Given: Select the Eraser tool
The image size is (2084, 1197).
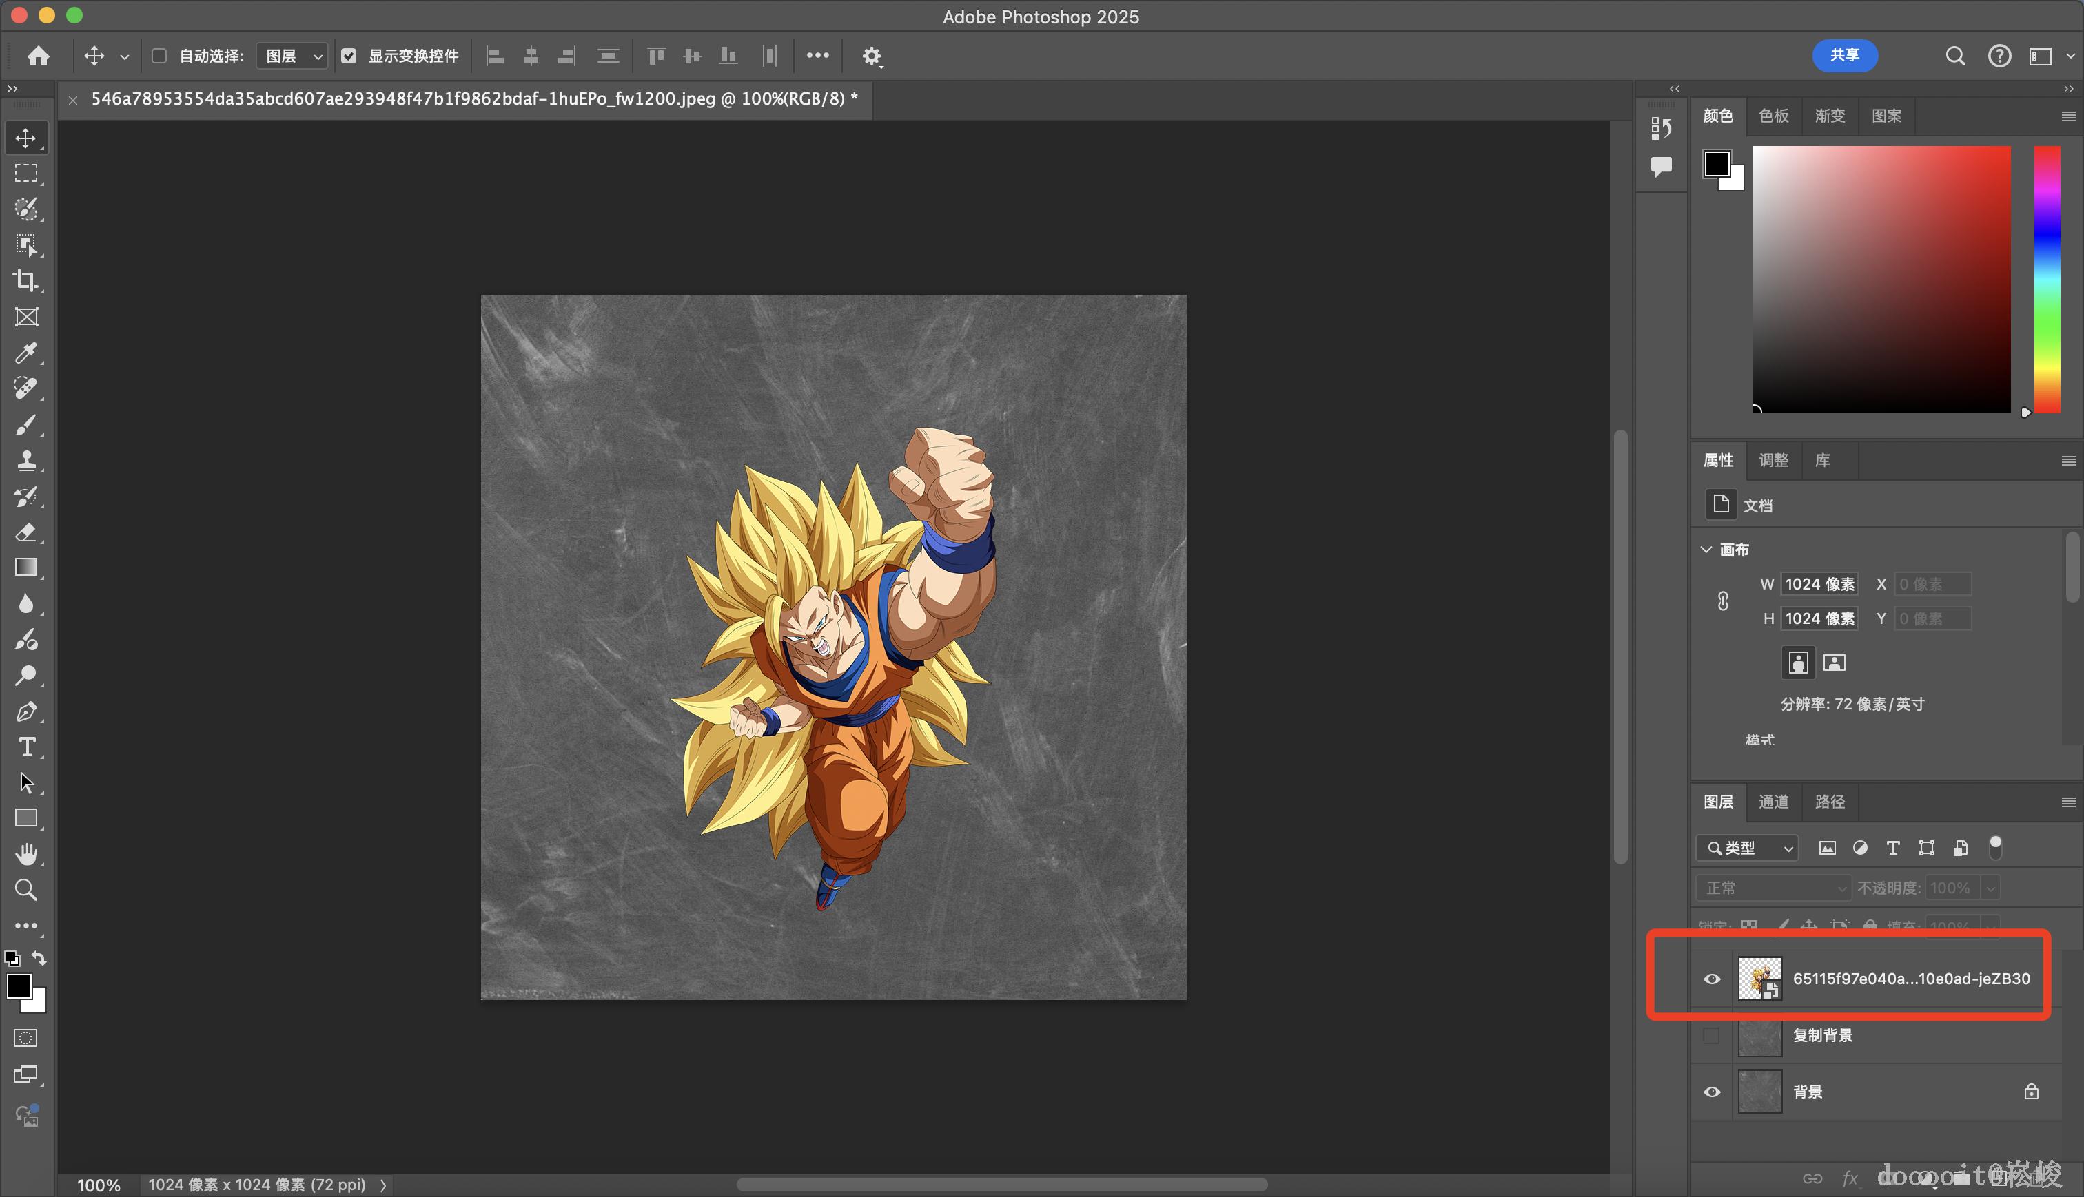Looking at the screenshot, I should point(25,533).
